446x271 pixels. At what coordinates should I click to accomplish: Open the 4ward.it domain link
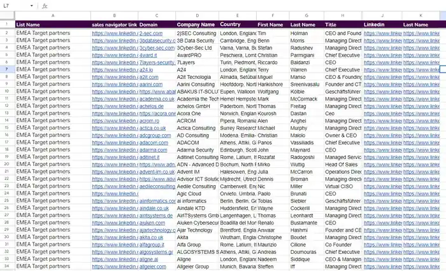[148, 55]
